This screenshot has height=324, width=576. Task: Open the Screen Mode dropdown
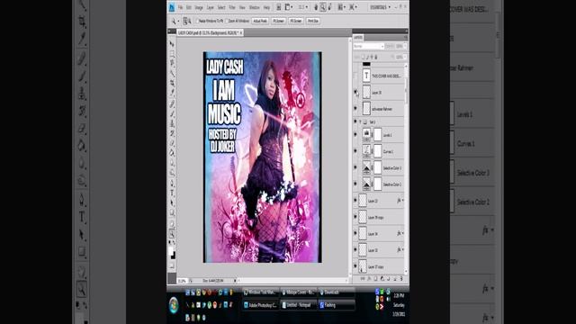[353, 7]
